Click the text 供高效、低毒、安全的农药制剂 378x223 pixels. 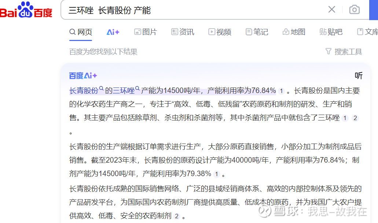pyautogui.click(x=120, y=216)
